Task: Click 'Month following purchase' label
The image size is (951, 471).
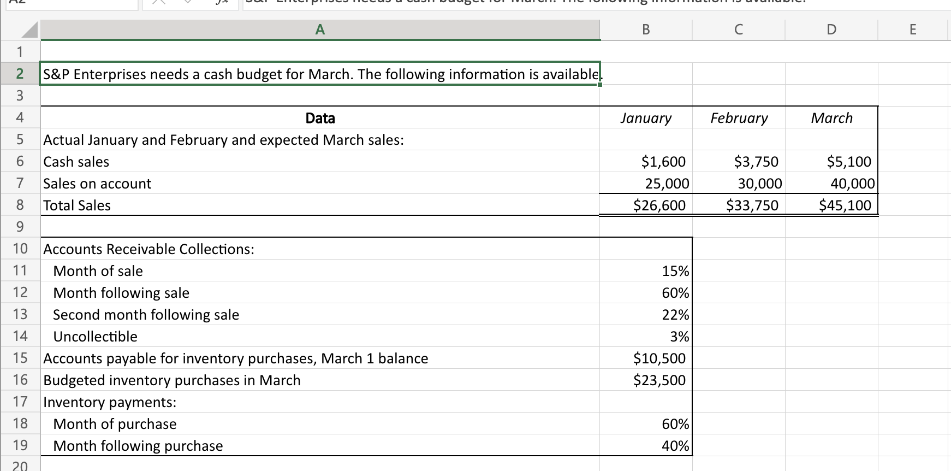Action: click(x=138, y=446)
